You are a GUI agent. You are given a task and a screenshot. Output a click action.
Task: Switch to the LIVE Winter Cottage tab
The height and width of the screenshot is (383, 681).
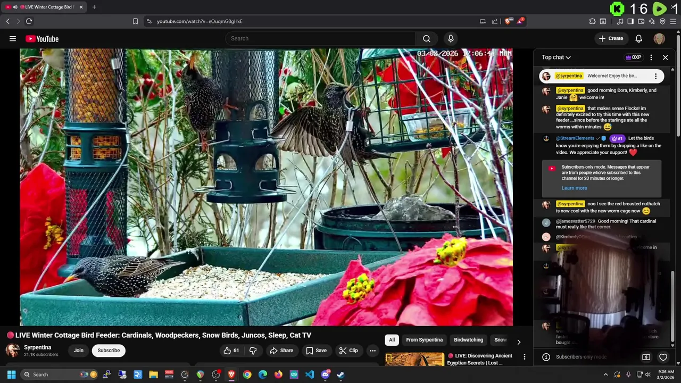pyautogui.click(x=45, y=7)
